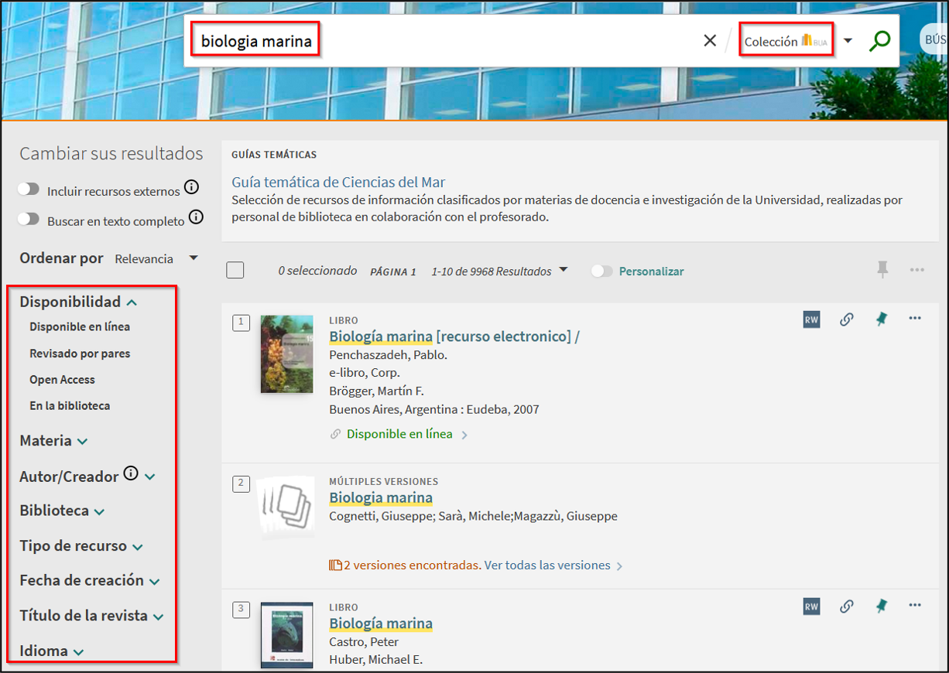Tick the select-all results checkbox

point(235,270)
